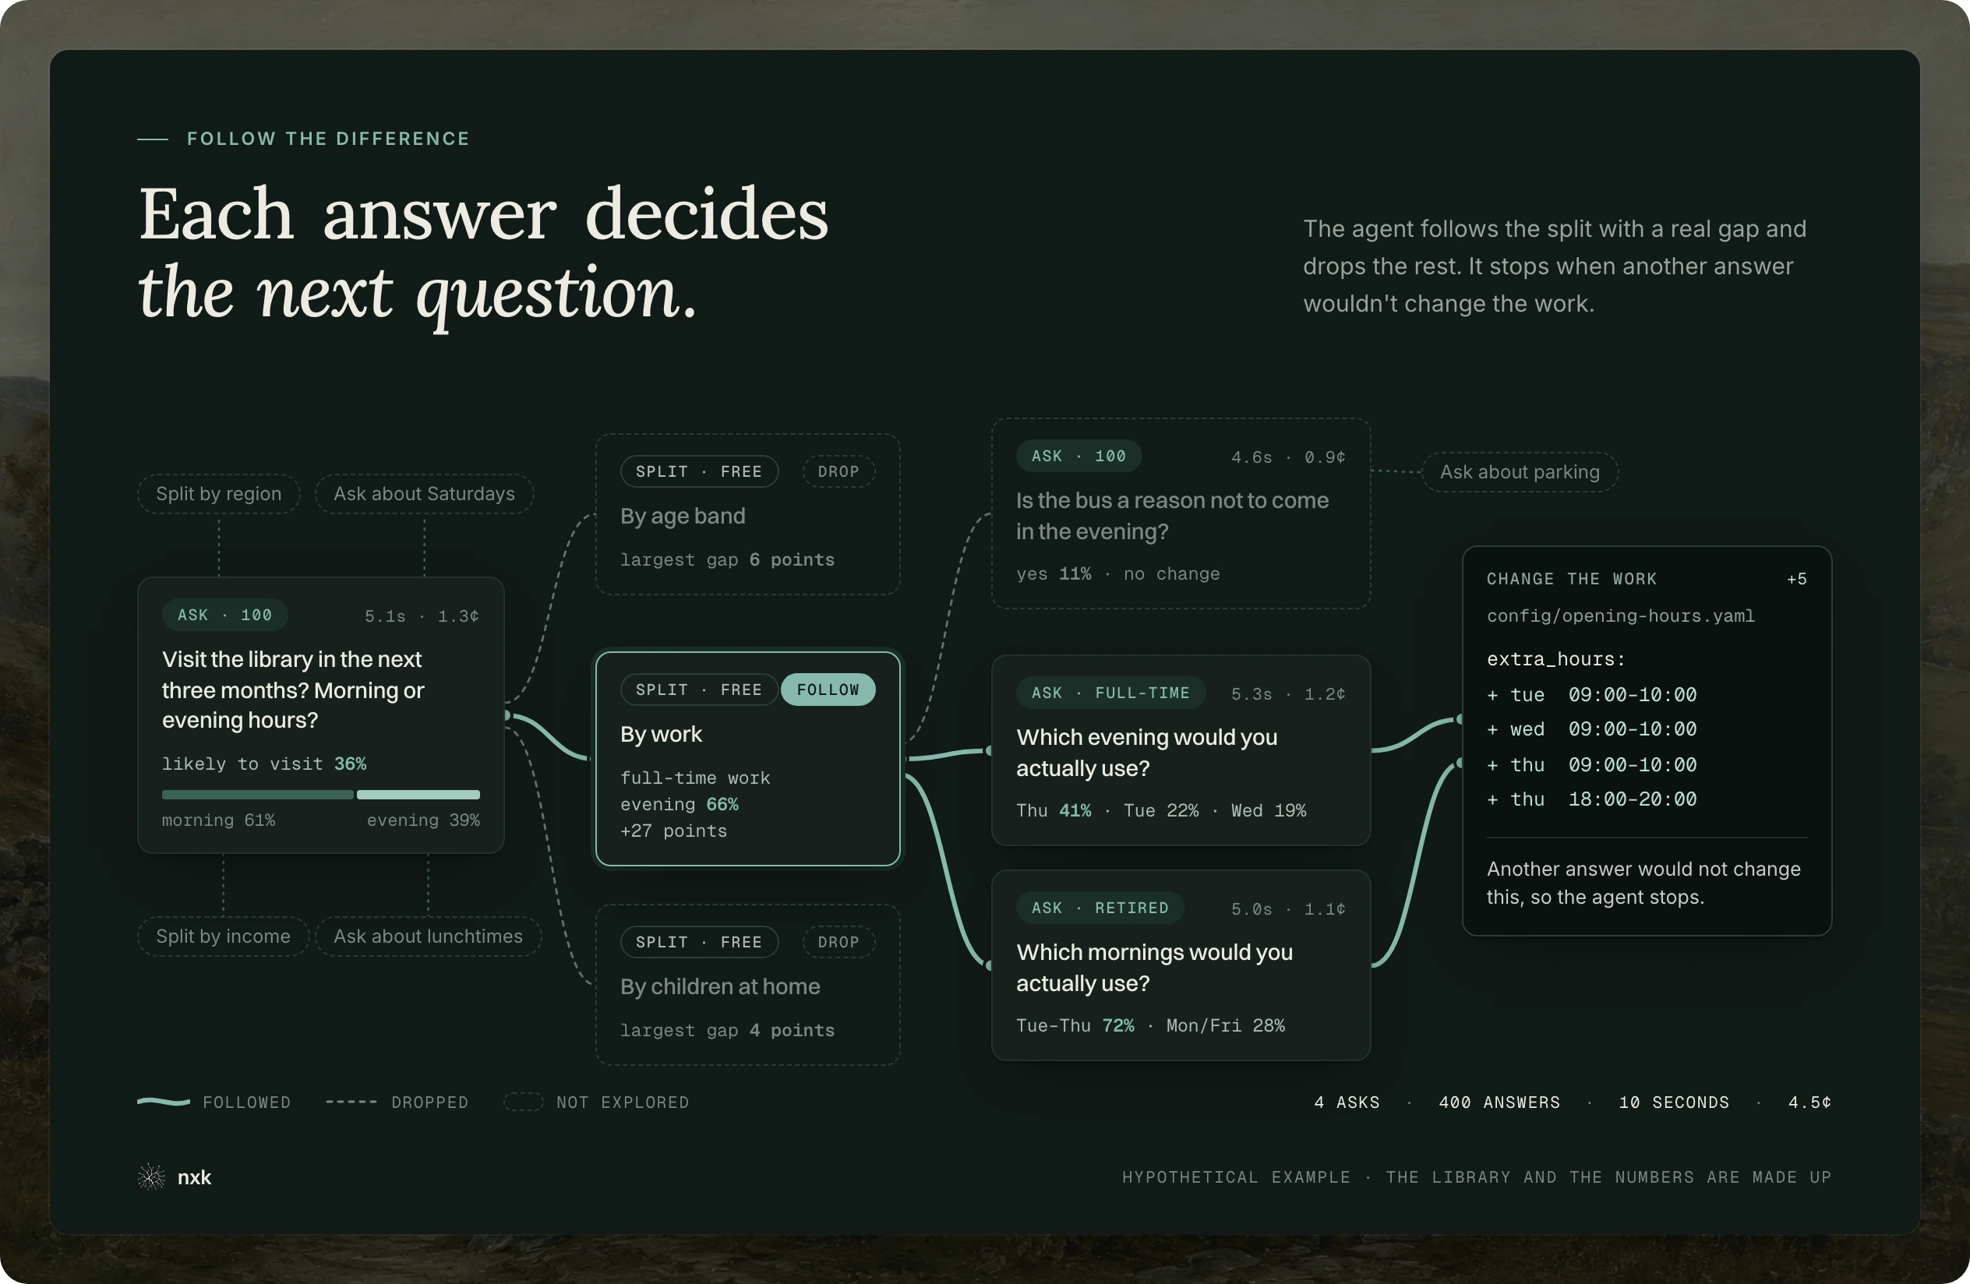Click the 'Split by income' pill
The width and height of the screenshot is (1970, 1284).
pyautogui.click(x=223, y=937)
